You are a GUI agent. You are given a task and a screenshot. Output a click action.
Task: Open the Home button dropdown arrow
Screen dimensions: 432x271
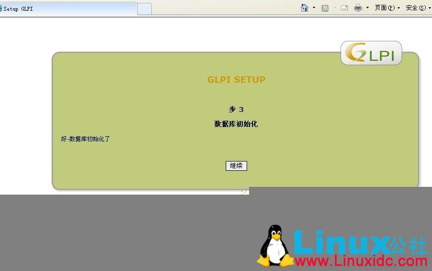[314, 8]
